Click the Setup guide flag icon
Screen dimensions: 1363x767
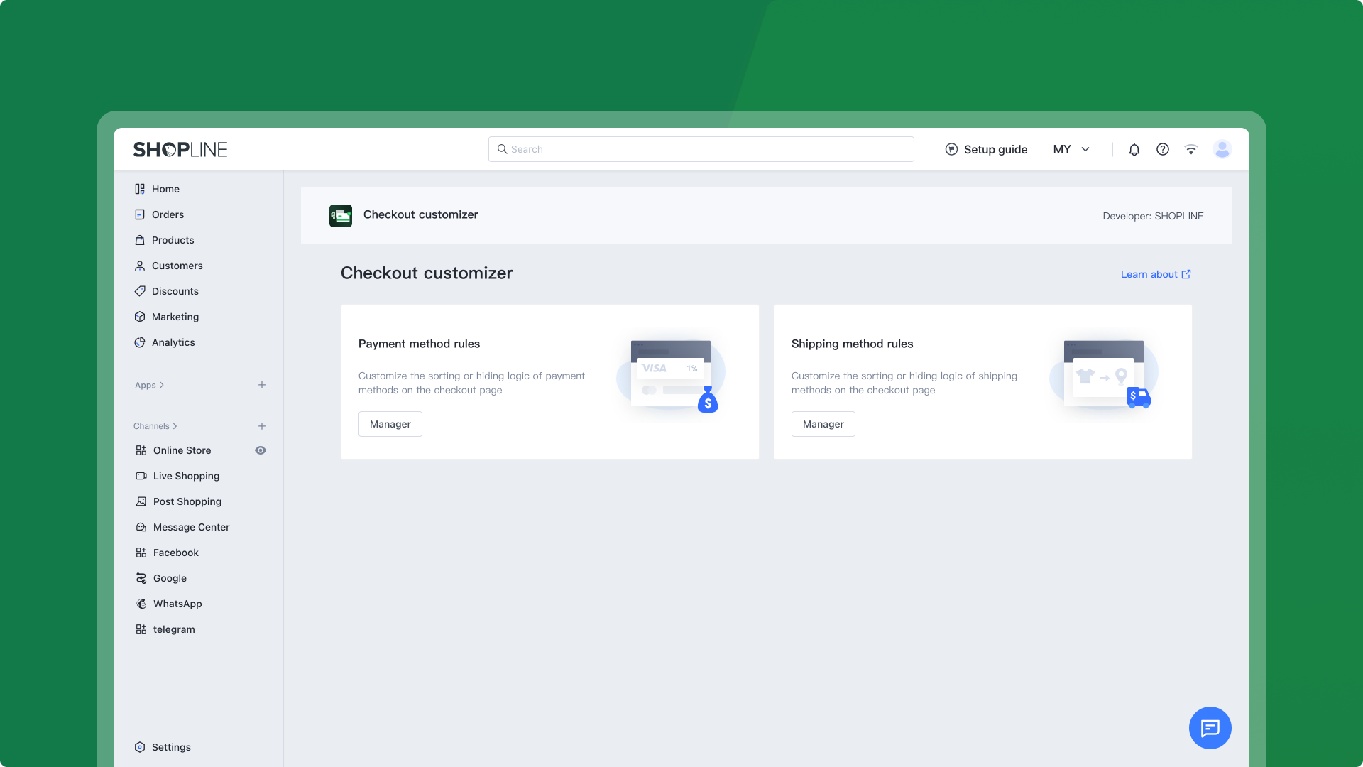951,149
